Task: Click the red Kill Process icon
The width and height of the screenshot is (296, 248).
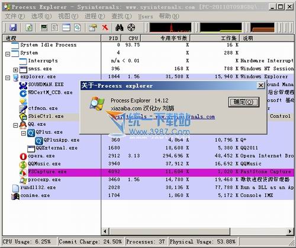Action: point(105,27)
